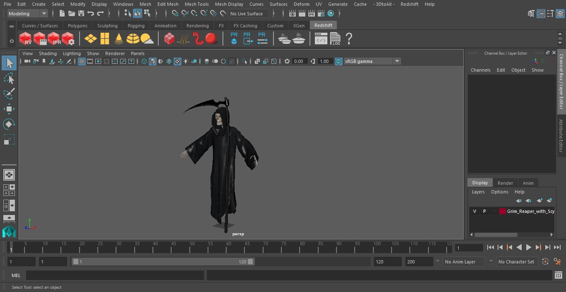Create new layer icon in layer editor
This screenshot has height=292, width=566.
point(539,200)
